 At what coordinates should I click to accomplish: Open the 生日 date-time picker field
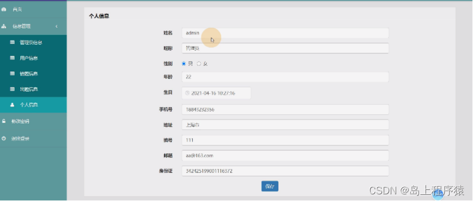216,93
